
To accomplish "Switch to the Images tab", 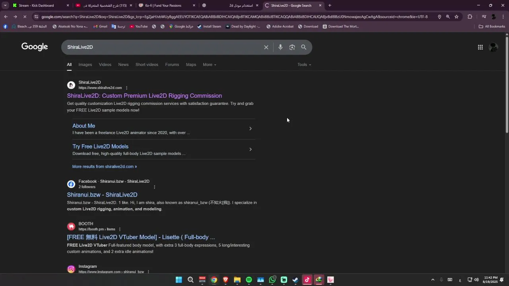I will (85, 65).
